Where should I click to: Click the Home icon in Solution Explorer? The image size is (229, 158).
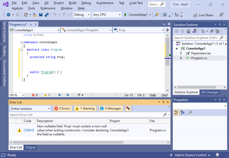tap(188, 31)
